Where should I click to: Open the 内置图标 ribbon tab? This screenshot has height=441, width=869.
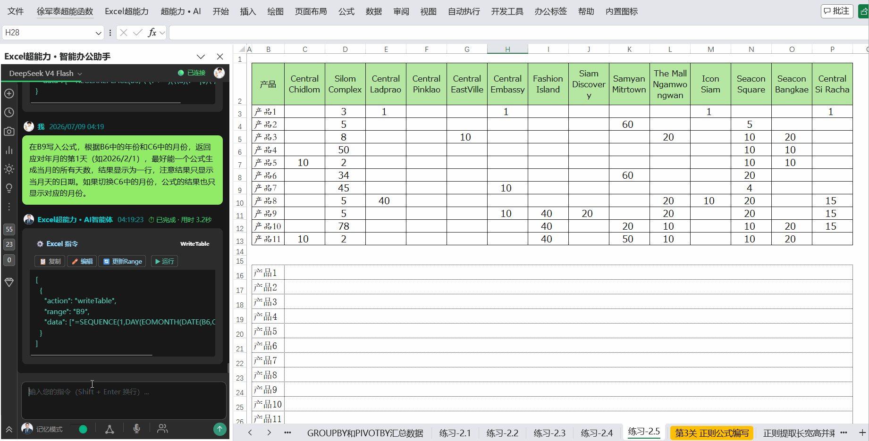click(622, 11)
